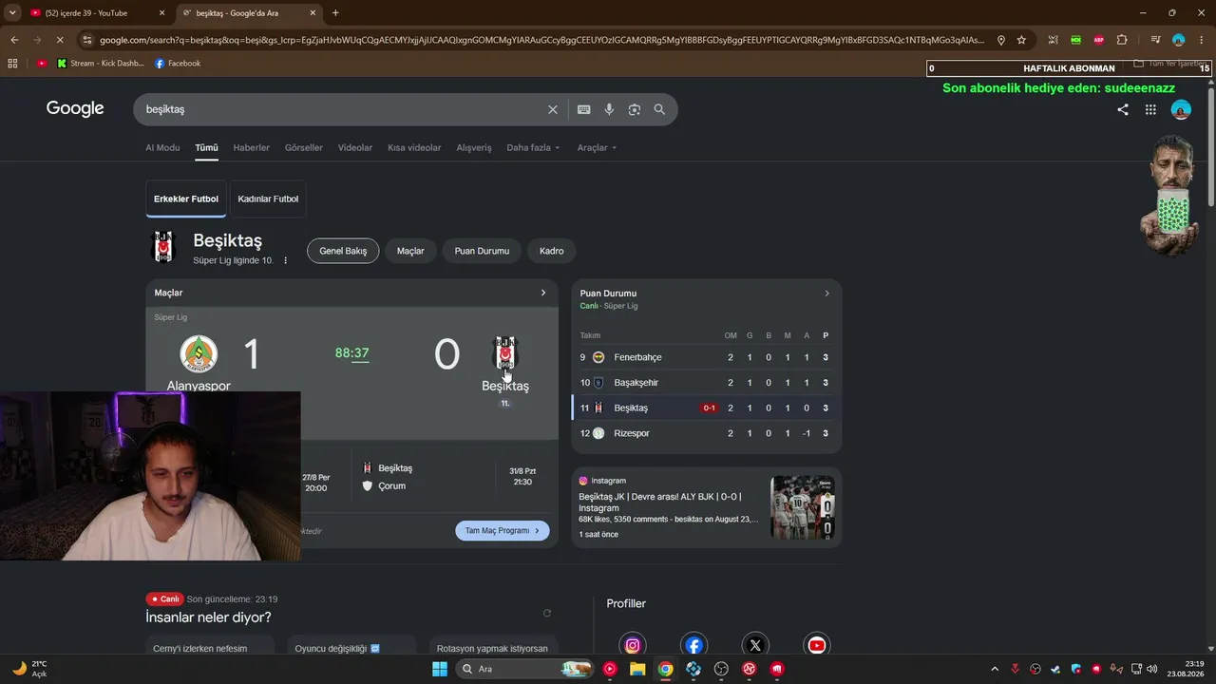
Task: Open the AdBlock Plus extension
Action: pyautogui.click(x=1099, y=40)
